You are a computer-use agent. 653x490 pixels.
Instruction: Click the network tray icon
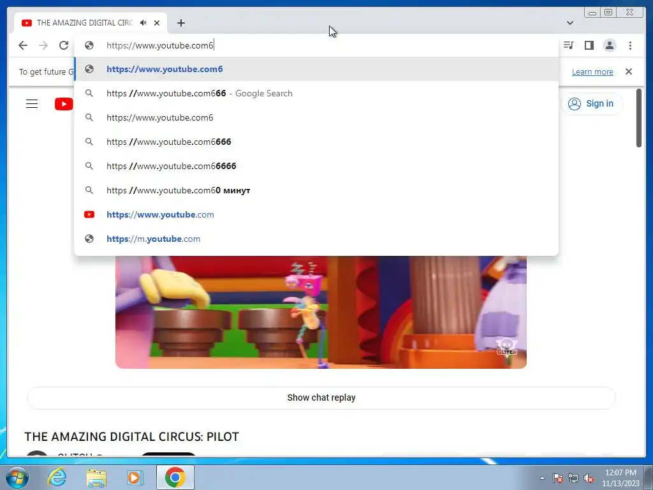573,478
